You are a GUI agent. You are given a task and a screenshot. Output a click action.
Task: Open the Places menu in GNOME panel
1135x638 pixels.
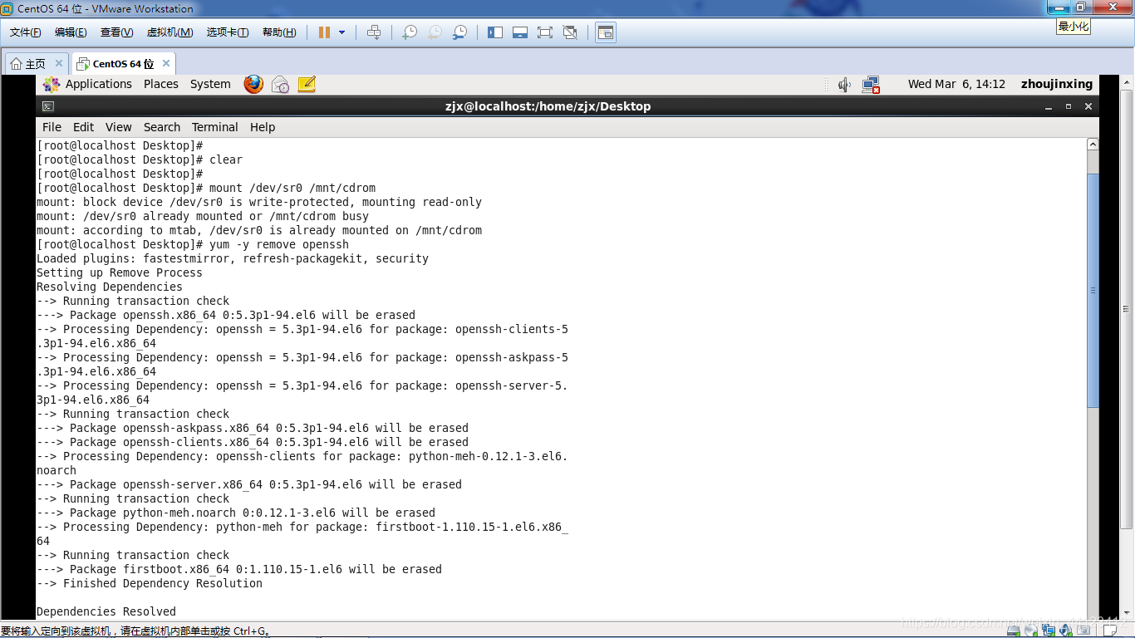point(161,84)
